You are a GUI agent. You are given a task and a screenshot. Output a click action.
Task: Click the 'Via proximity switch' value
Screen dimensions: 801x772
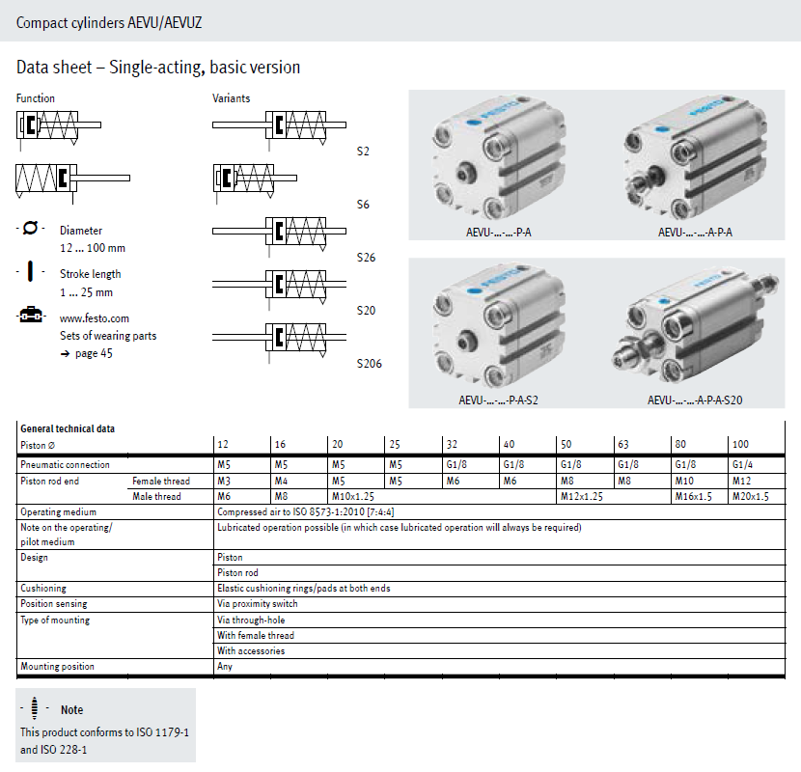[258, 603]
